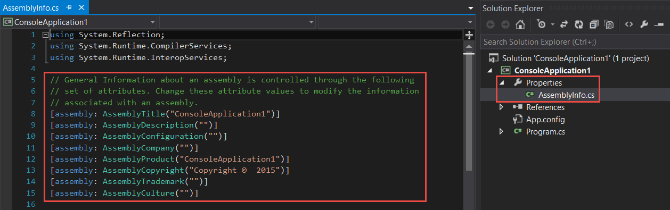Screen dimensions: 670x210
Task: Collapse the Properties folder
Action: point(501,83)
